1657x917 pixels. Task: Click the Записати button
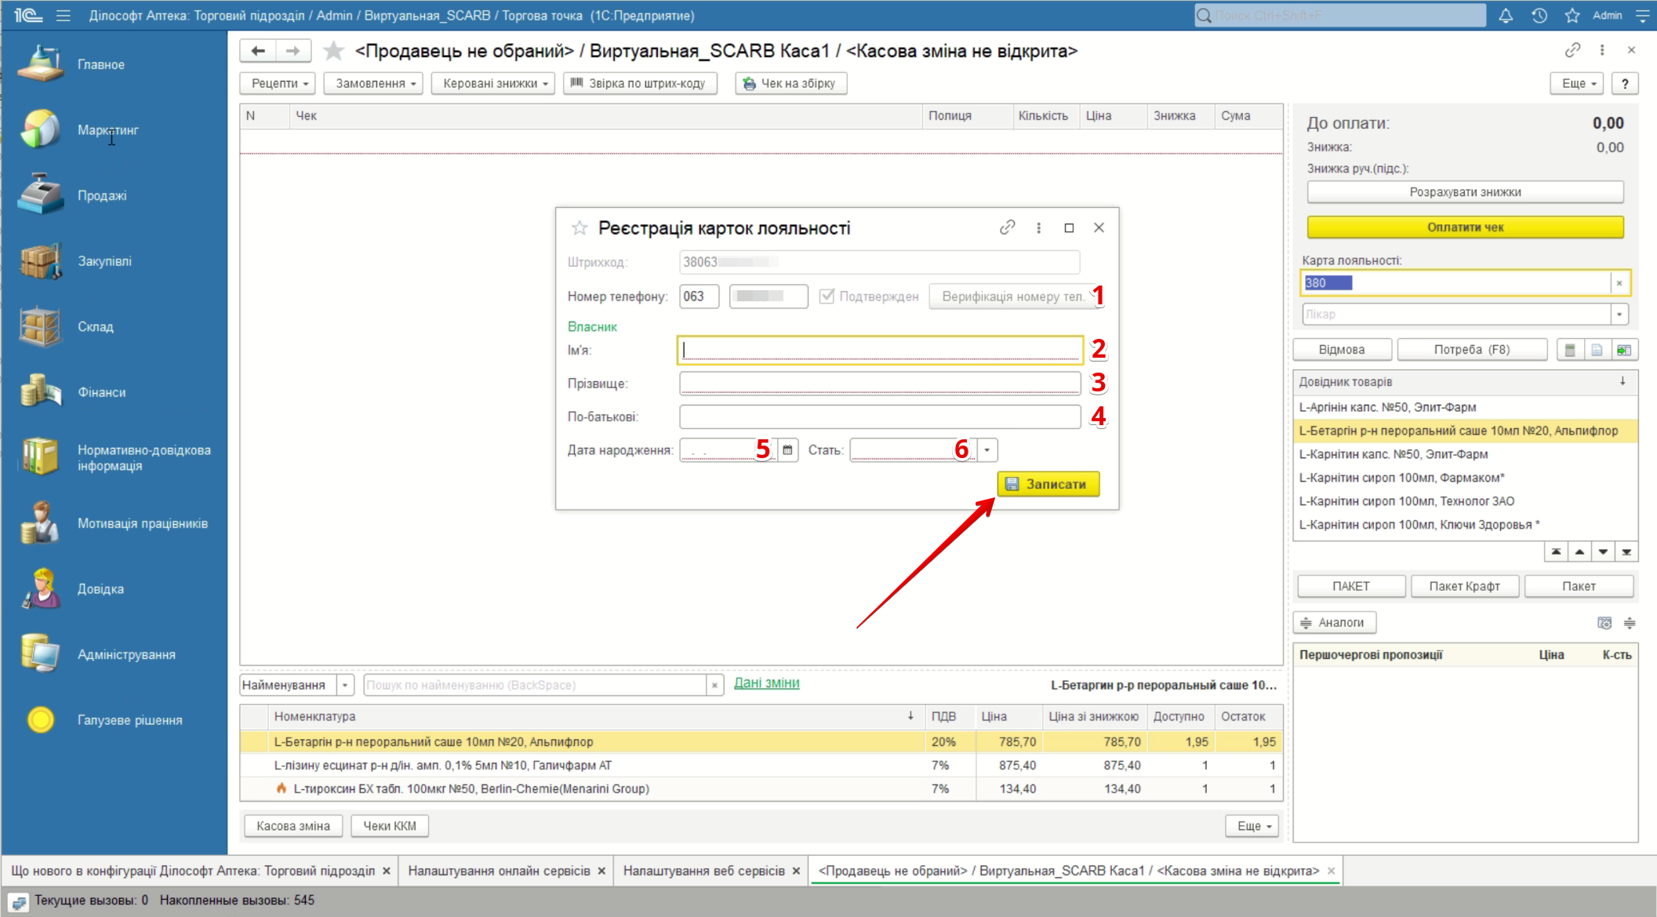[1048, 484]
